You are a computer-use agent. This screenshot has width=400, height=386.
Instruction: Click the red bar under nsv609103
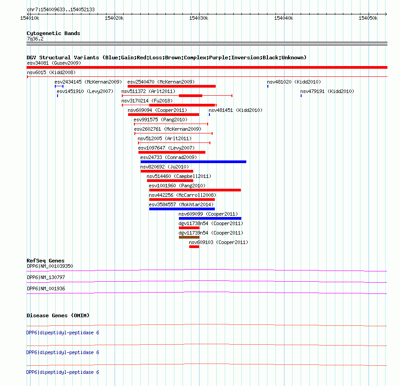tap(194, 247)
